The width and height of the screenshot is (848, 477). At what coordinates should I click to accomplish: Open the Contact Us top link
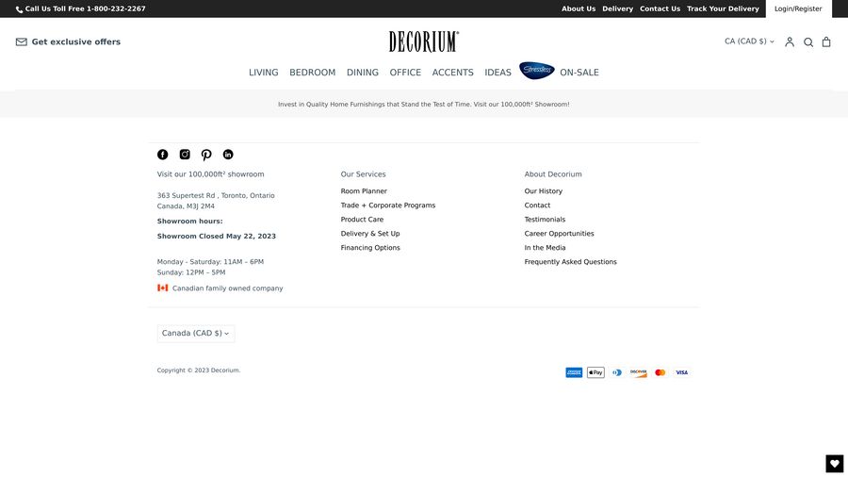660,8
